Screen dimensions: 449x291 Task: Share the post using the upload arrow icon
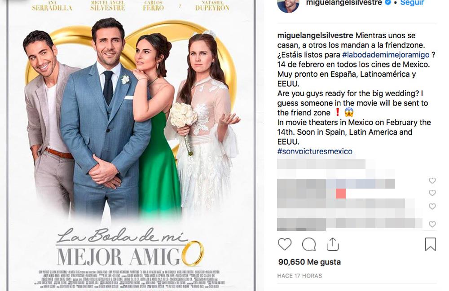click(332, 244)
